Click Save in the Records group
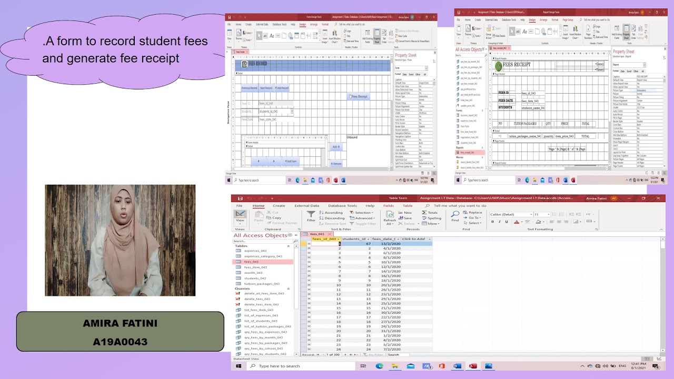 click(x=405, y=218)
